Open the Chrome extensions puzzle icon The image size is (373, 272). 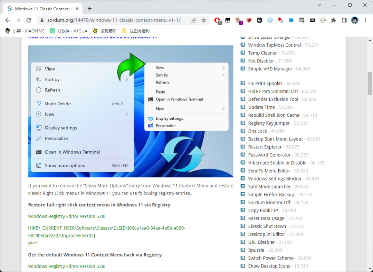point(333,20)
